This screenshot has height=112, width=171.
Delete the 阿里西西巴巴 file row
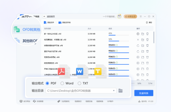click(148, 63)
